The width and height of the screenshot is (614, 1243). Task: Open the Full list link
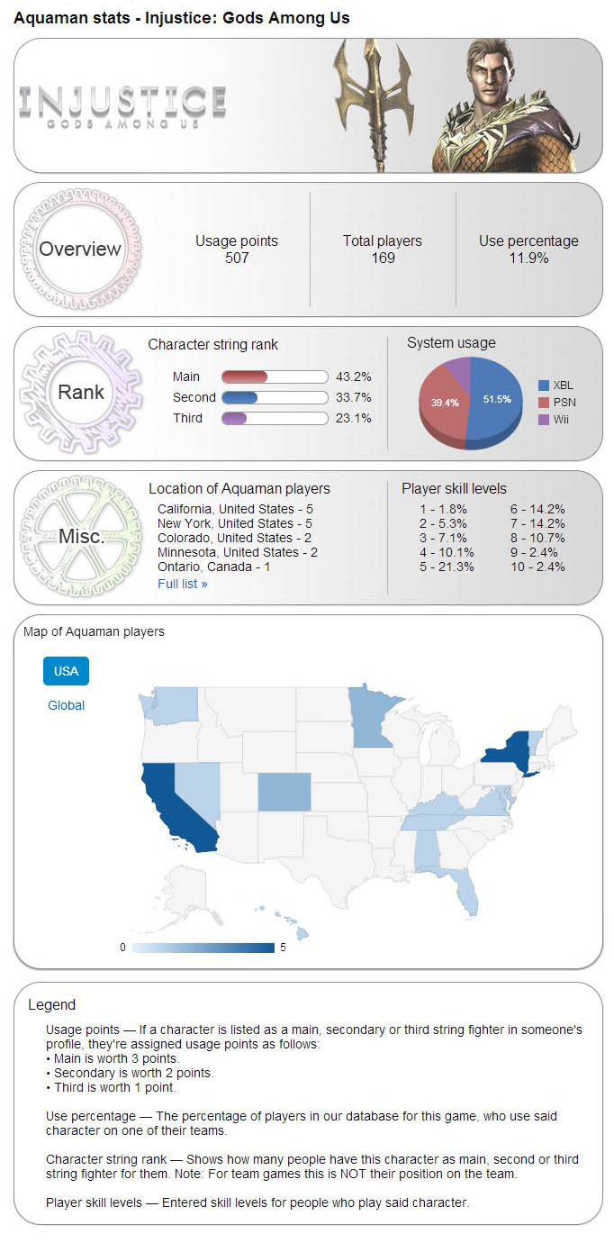click(183, 584)
